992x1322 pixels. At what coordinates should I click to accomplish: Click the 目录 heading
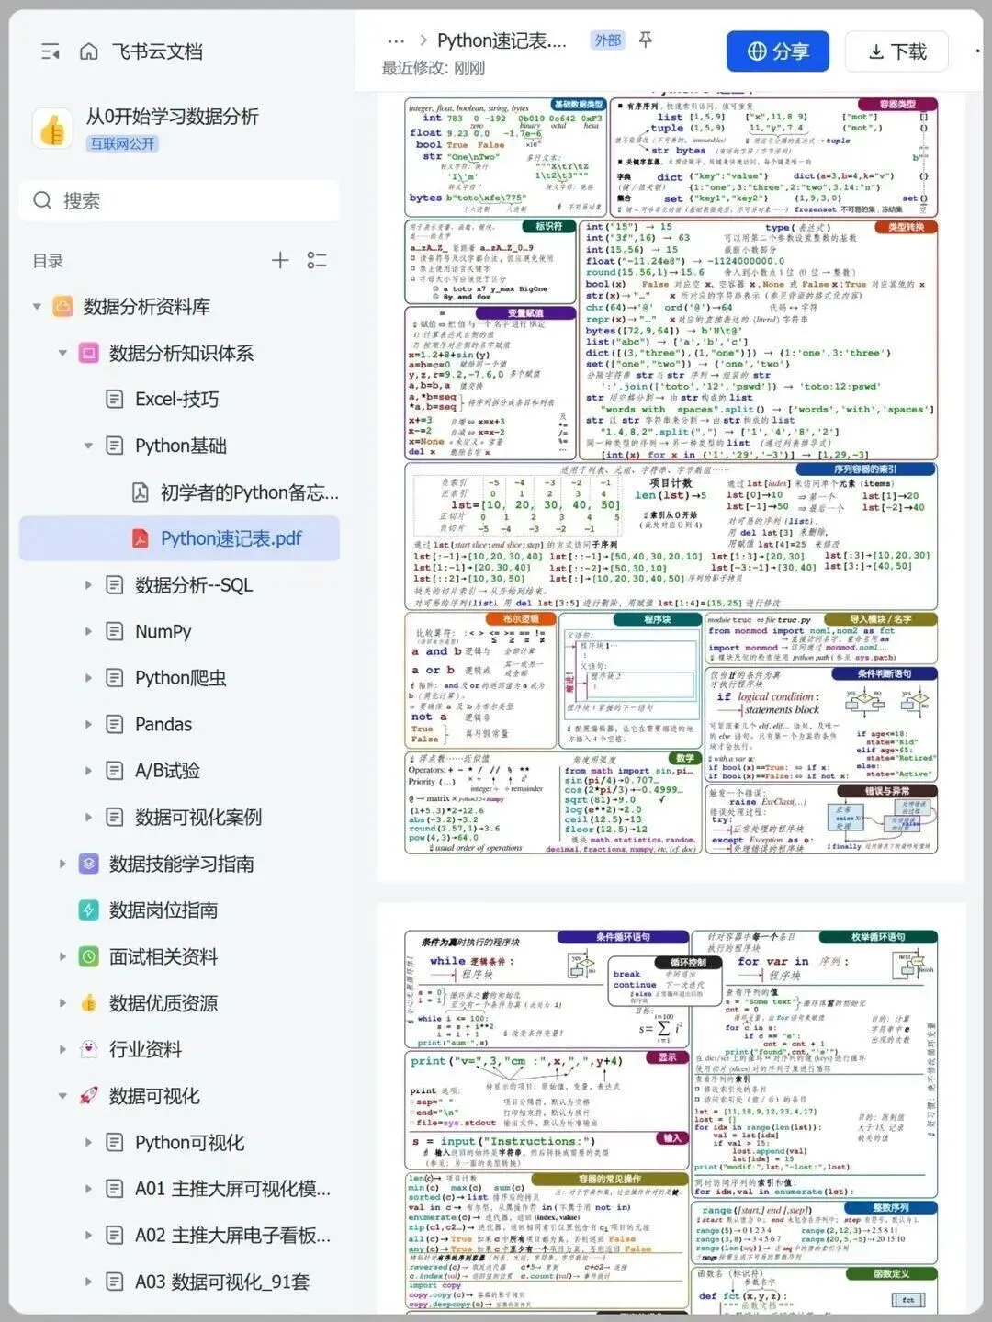click(x=49, y=261)
